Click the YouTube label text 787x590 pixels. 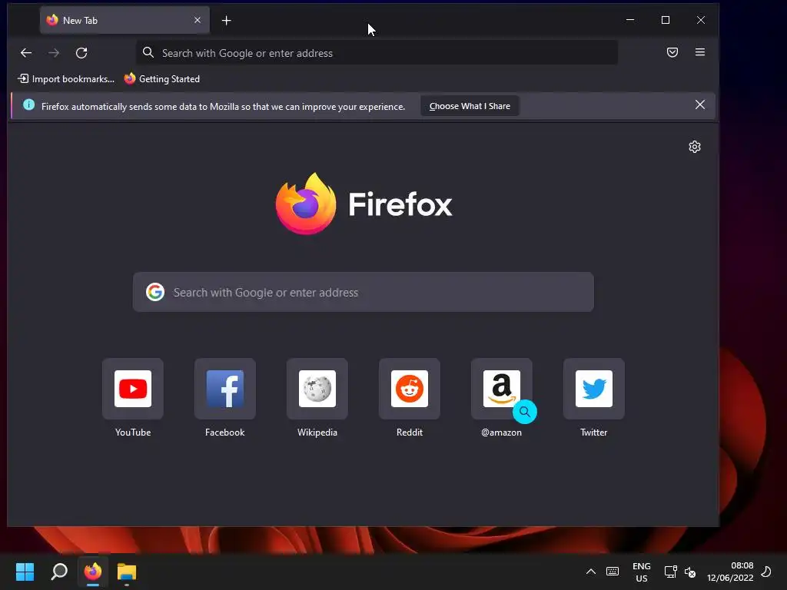(x=133, y=432)
